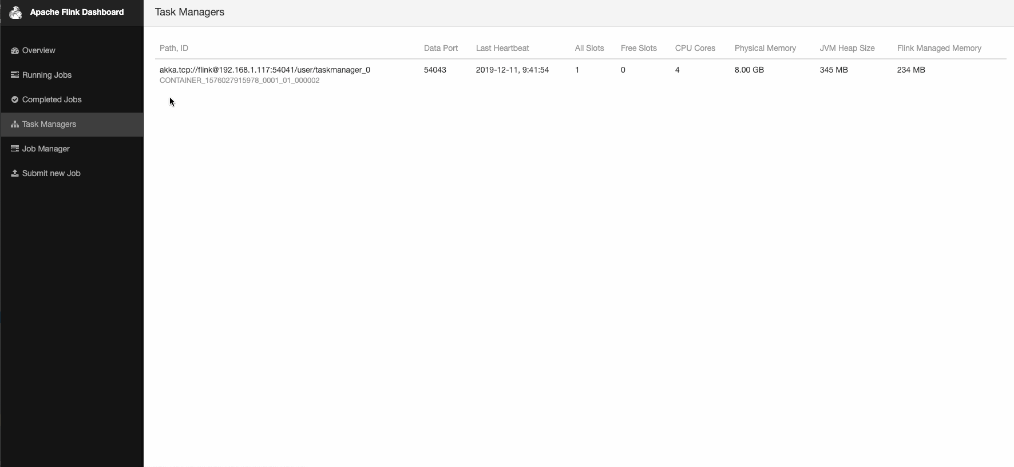Click the Free Slots value 0
The width and height of the screenshot is (1014, 467).
click(623, 70)
